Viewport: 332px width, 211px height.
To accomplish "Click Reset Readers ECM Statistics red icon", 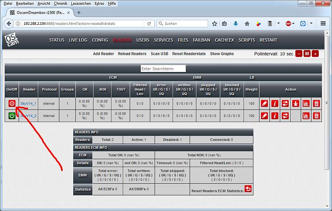I will coord(248,189).
